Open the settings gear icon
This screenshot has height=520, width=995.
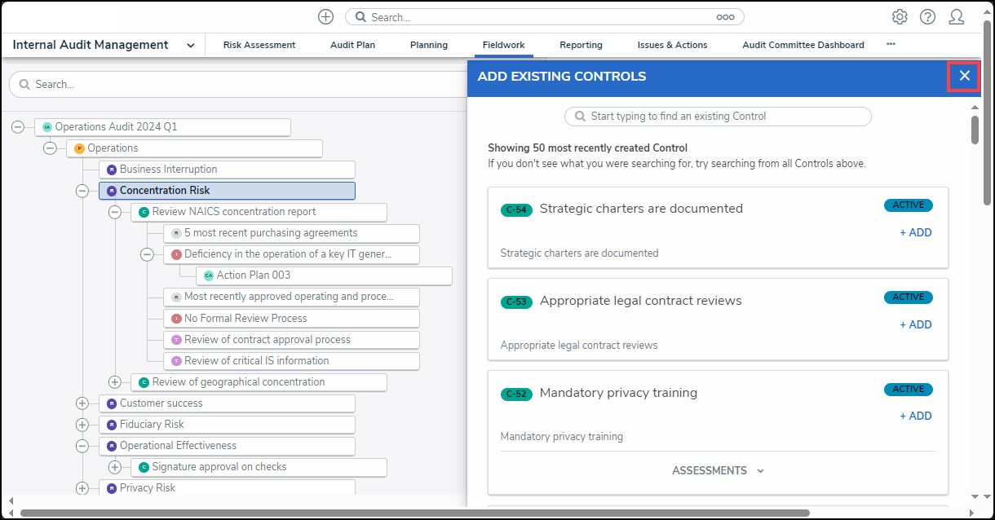coord(900,17)
